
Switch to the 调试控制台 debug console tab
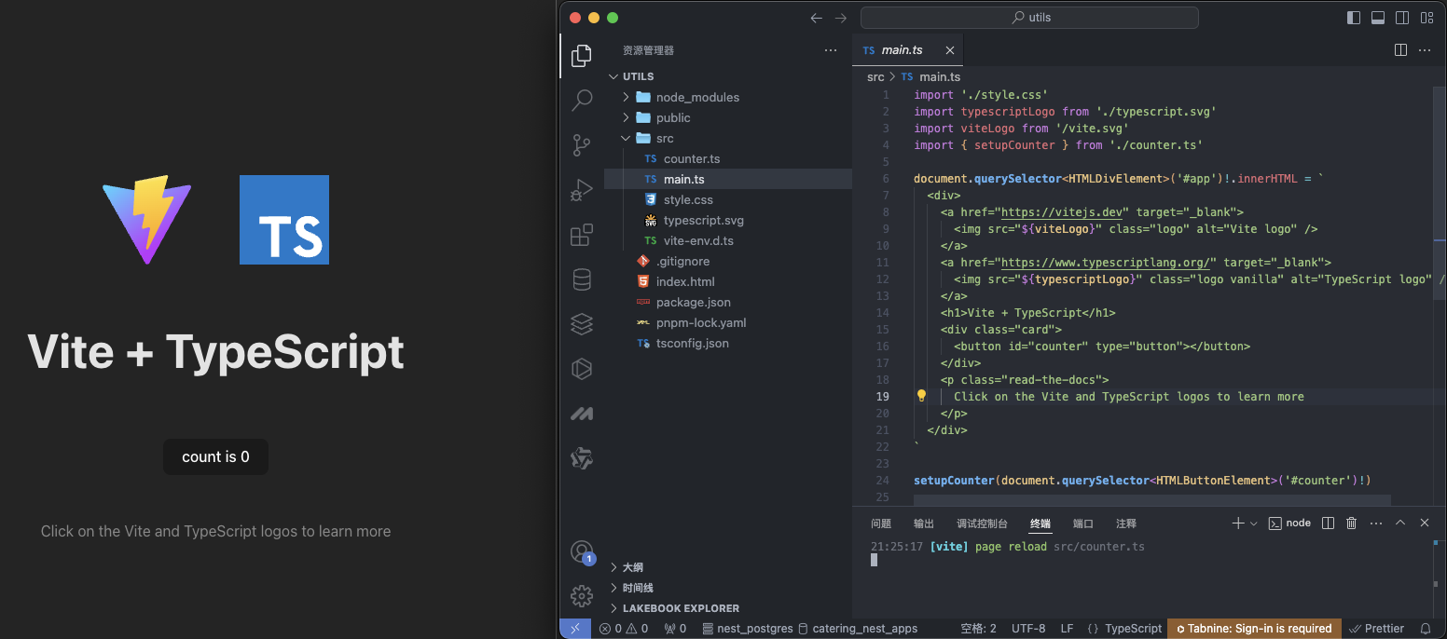(982, 523)
